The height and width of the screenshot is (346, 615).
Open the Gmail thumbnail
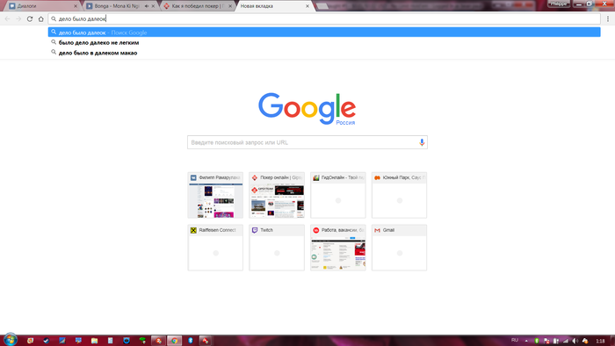[399, 248]
